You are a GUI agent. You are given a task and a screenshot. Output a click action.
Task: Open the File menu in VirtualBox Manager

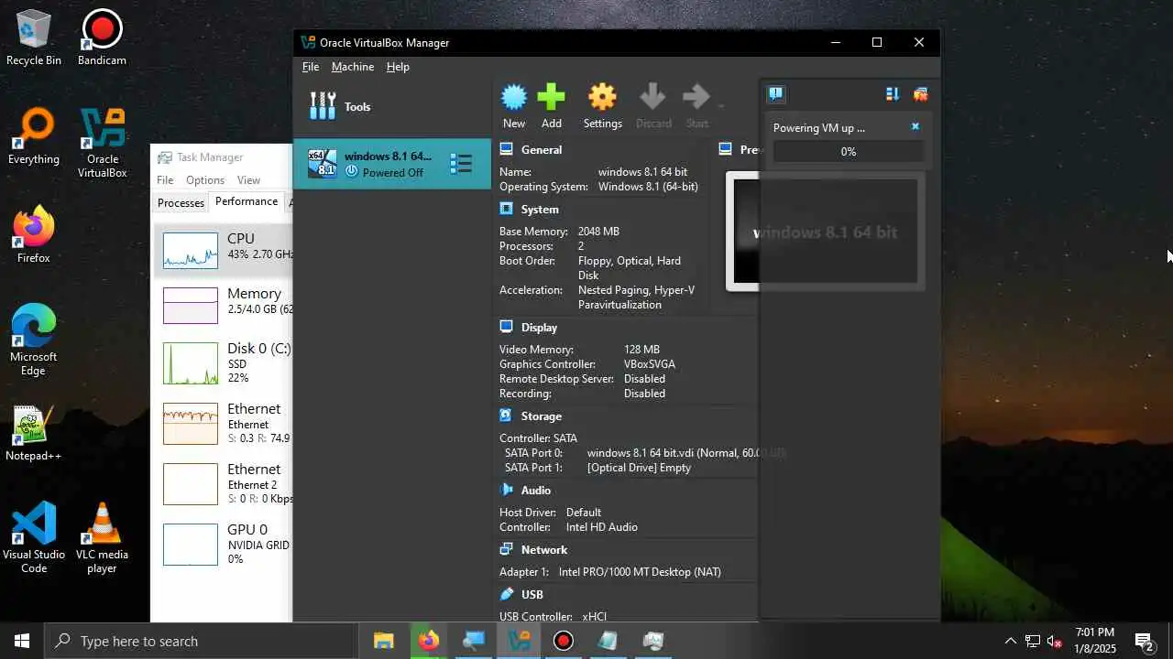click(x=311, y=67)
